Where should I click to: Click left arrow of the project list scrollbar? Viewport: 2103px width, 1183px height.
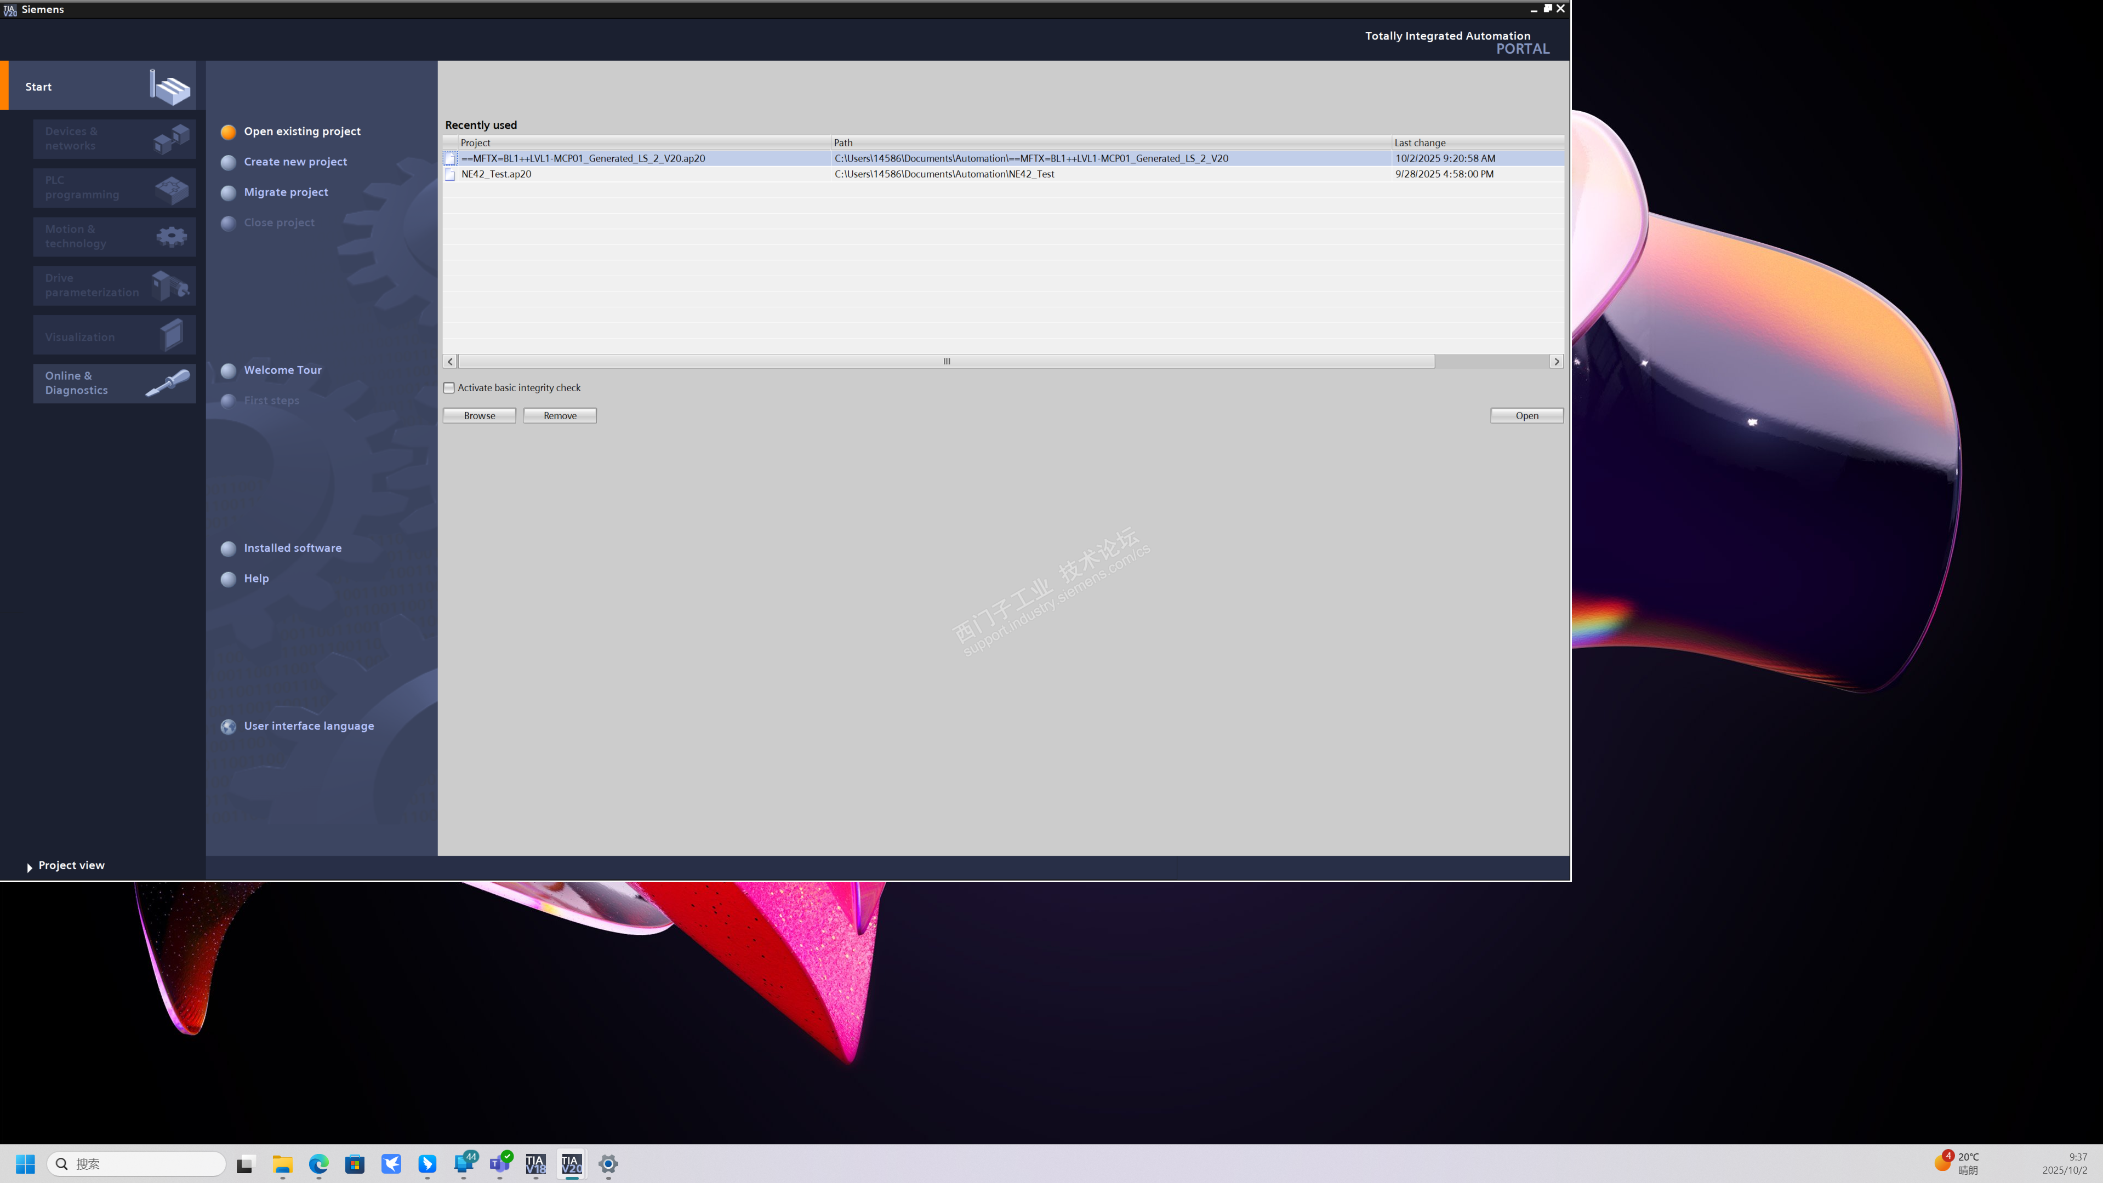(451, 362)
